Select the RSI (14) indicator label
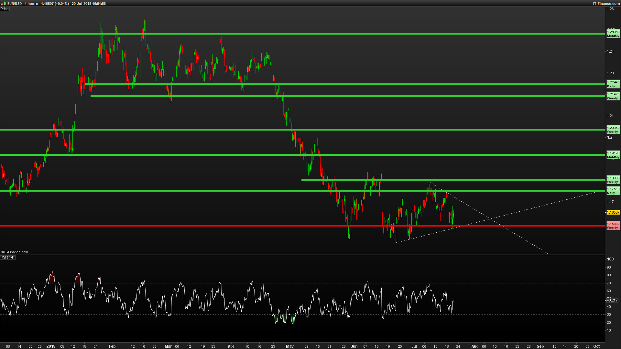Screen dimensions: 621x349 [8, 257]
